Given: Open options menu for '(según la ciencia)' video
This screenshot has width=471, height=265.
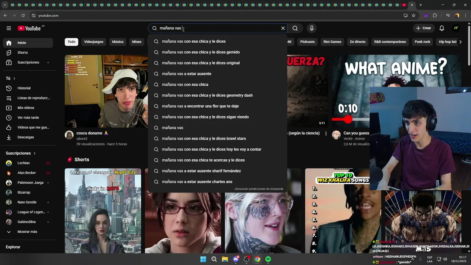Looking at the screenshot, I should pyautogui.click(x=326, y=134).
